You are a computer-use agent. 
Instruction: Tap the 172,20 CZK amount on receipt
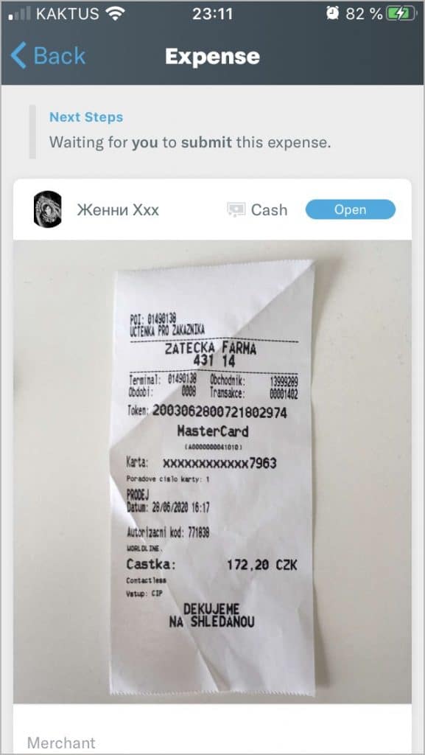(262, 565)
